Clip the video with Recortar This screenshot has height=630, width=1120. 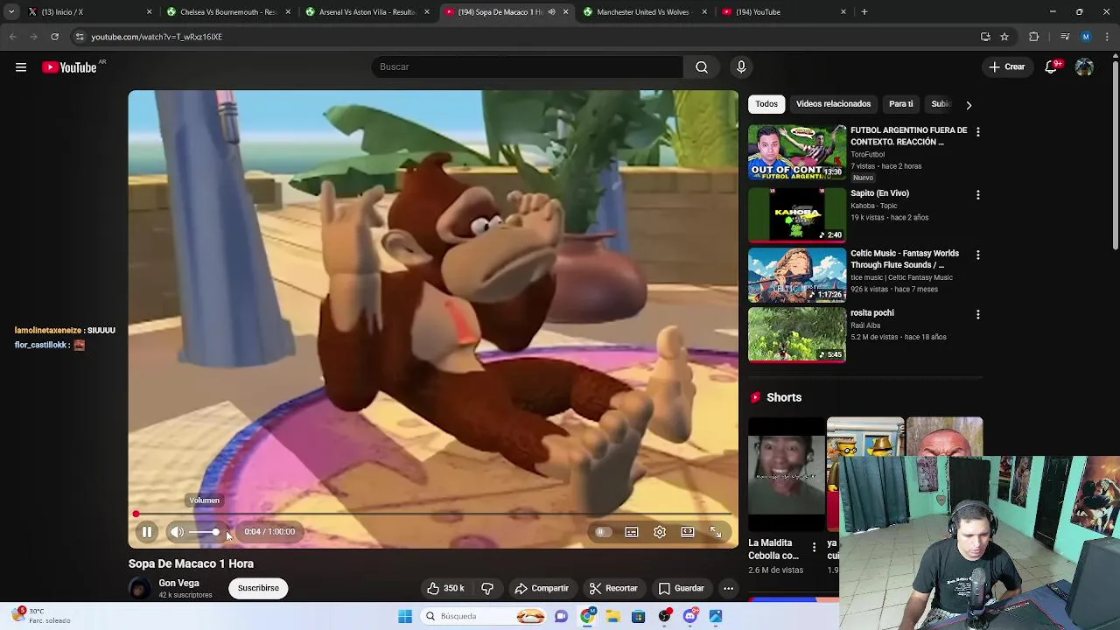613,588
